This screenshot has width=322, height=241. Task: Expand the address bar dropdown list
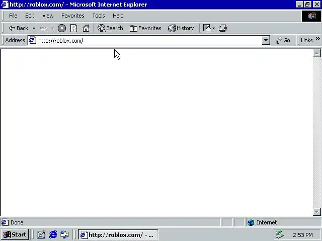tap(266, 40)
